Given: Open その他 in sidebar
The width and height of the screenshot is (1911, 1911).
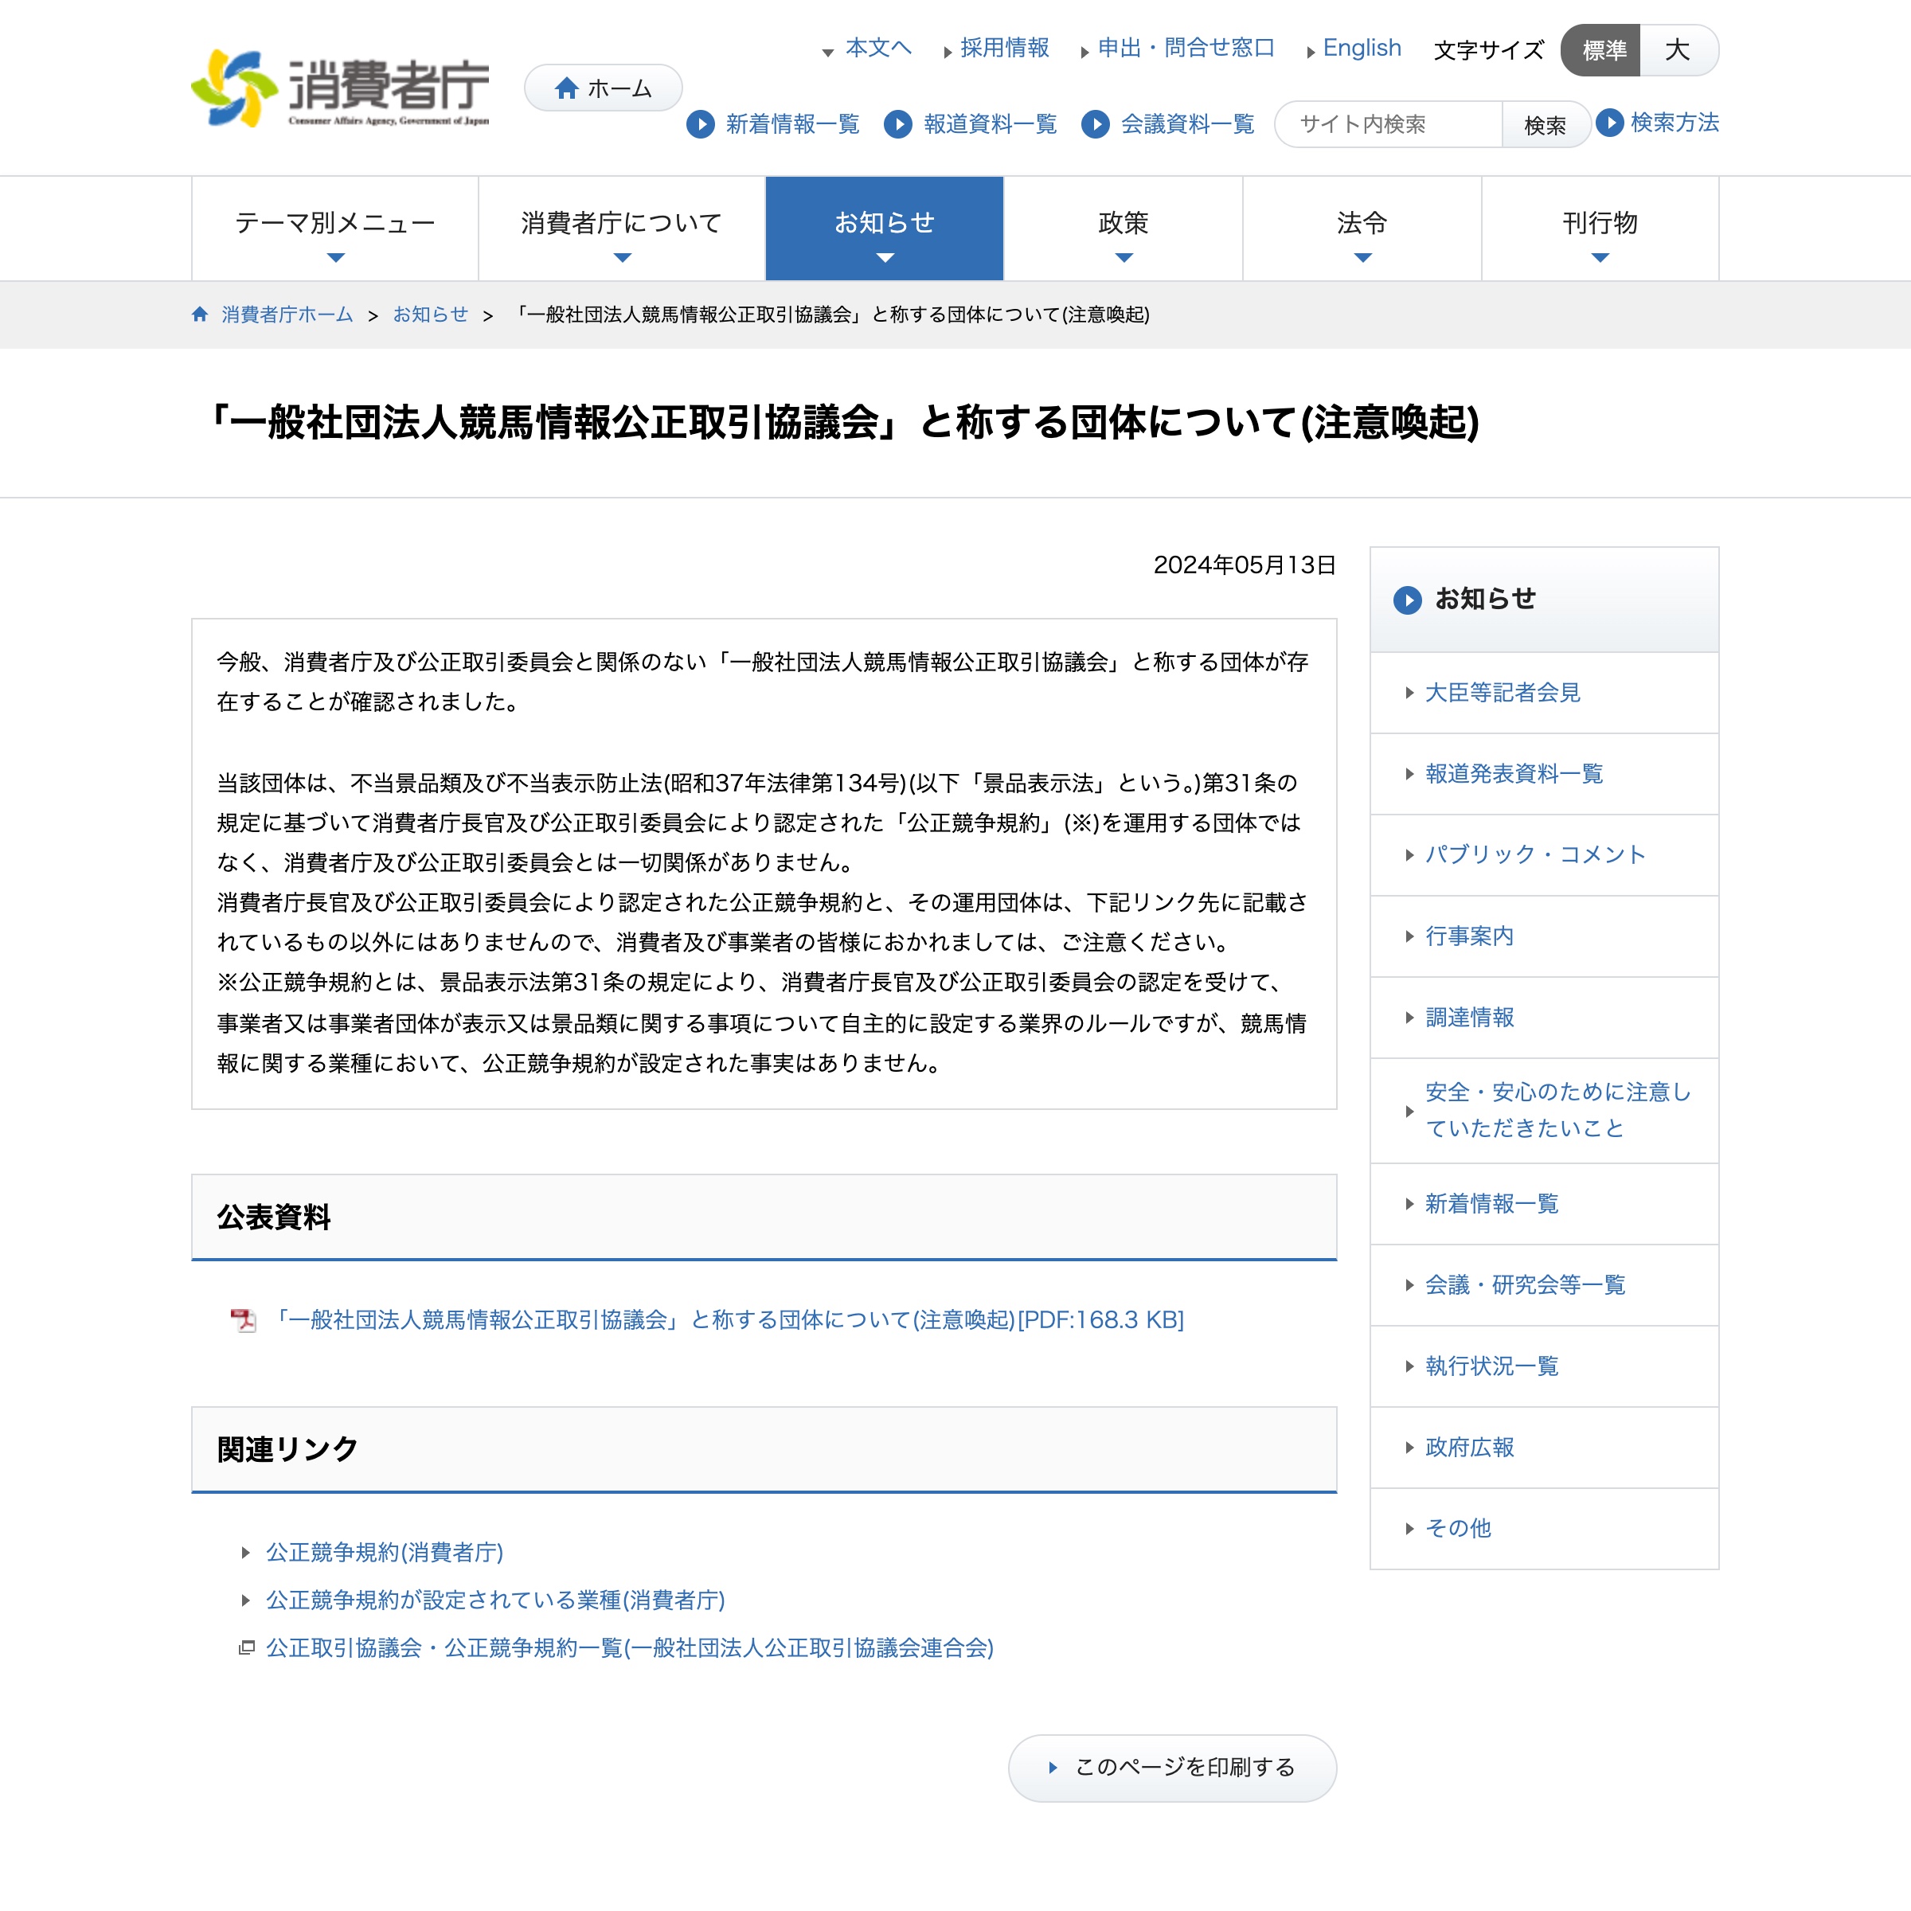Looking at the screenshot, I should pos(1544,1528).
